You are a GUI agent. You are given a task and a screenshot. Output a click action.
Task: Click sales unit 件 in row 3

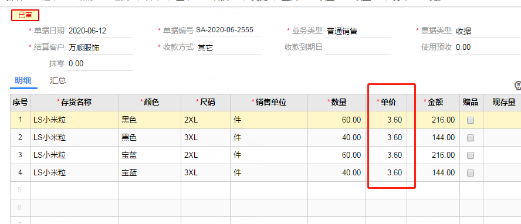tap(269, 155)
